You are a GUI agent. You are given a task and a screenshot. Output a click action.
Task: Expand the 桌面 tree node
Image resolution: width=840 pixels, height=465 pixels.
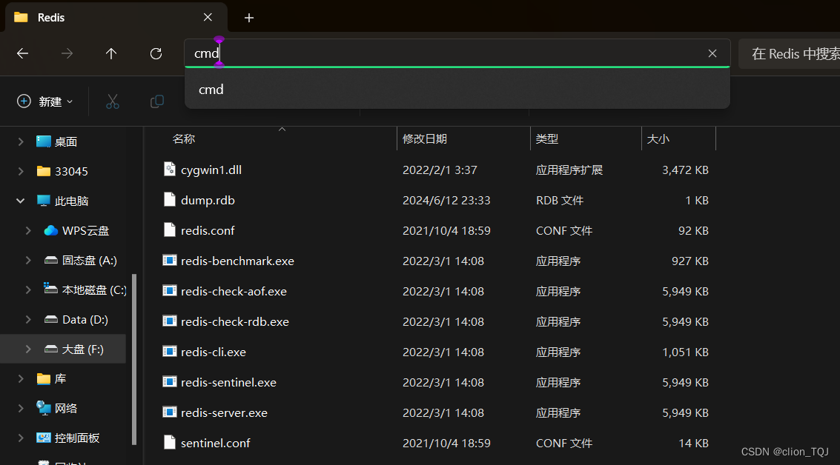click(x=20, y=142)
